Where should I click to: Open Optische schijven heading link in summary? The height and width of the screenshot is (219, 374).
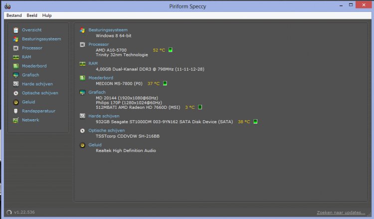tap(107, 131)
